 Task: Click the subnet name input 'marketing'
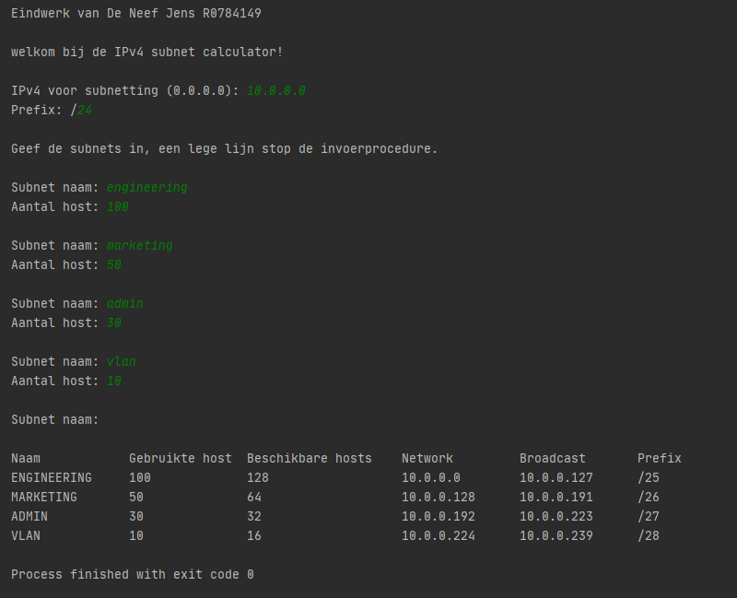tap(139, 246)
